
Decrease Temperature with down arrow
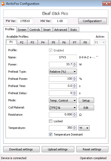[75, 129]
